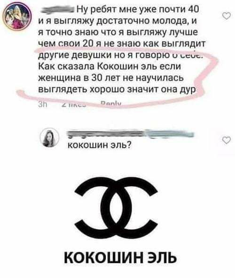Screen dimensions: 235x278
Task: Click the interlocking CC logo
Action: [x=116, y=207]
